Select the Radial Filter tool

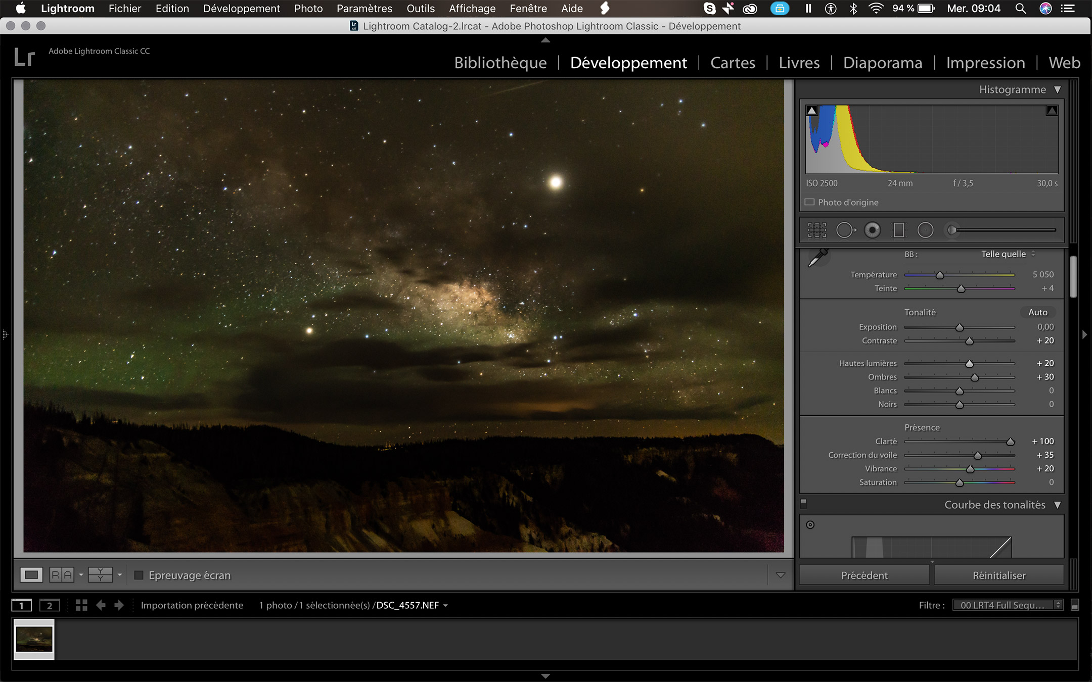926,230
